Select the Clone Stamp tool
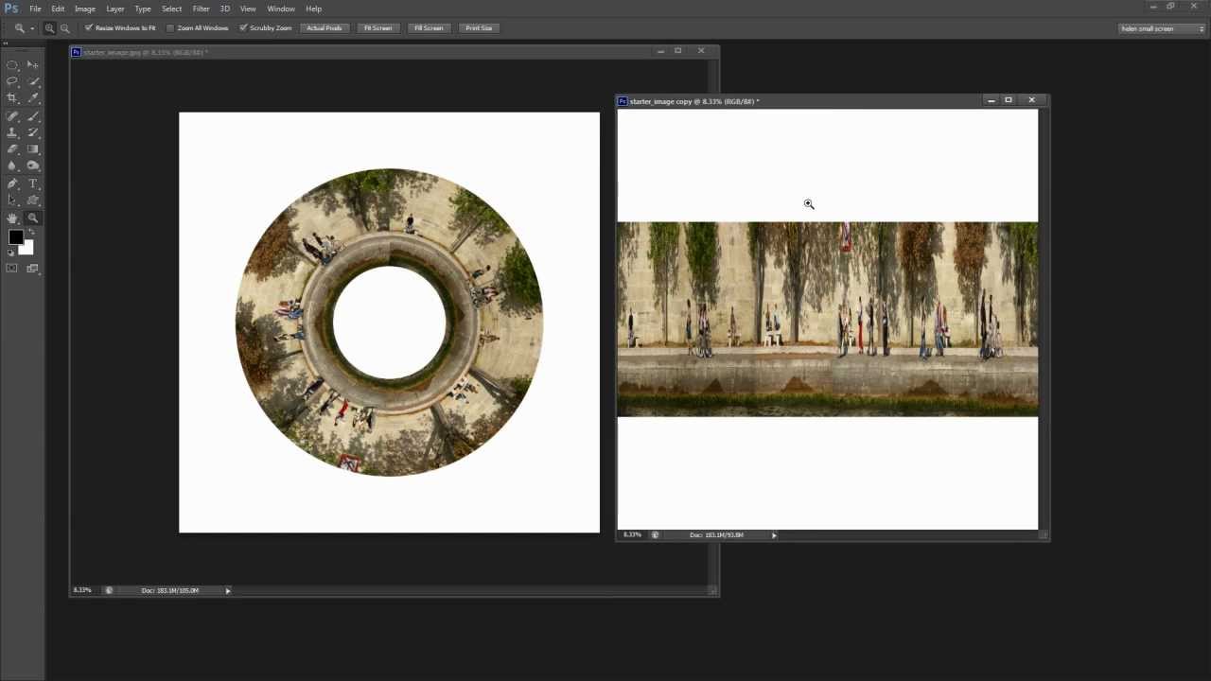This screenshot has width=1211, height=681. (12, 132)
